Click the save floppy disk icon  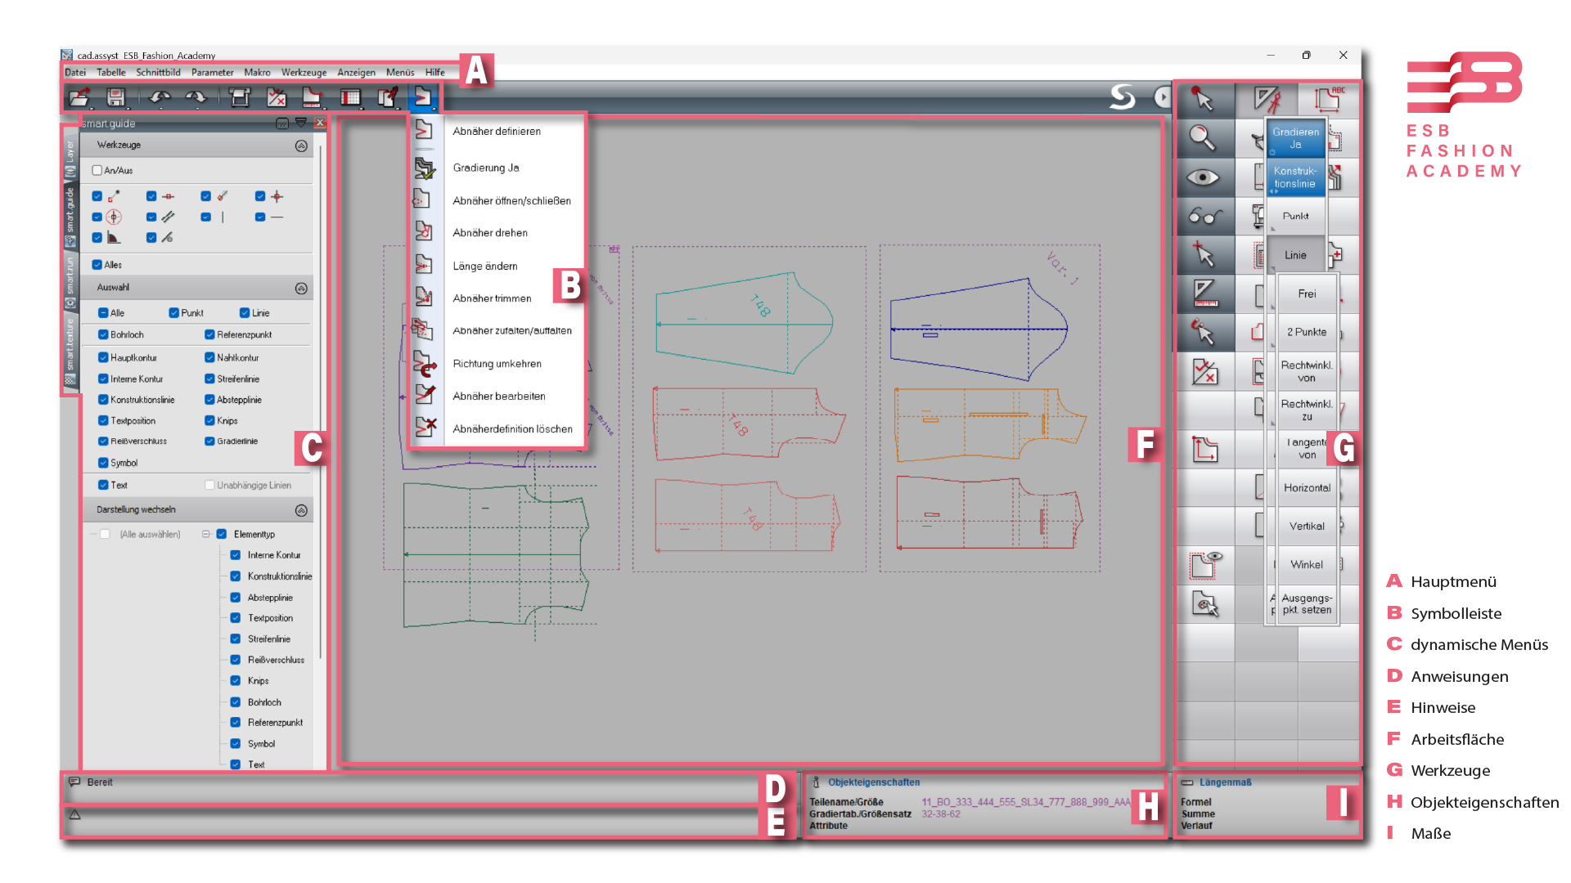(x=116, y=98)
